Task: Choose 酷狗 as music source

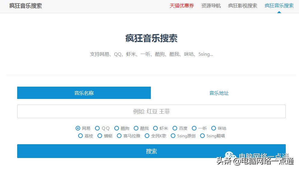Action: 117,128
